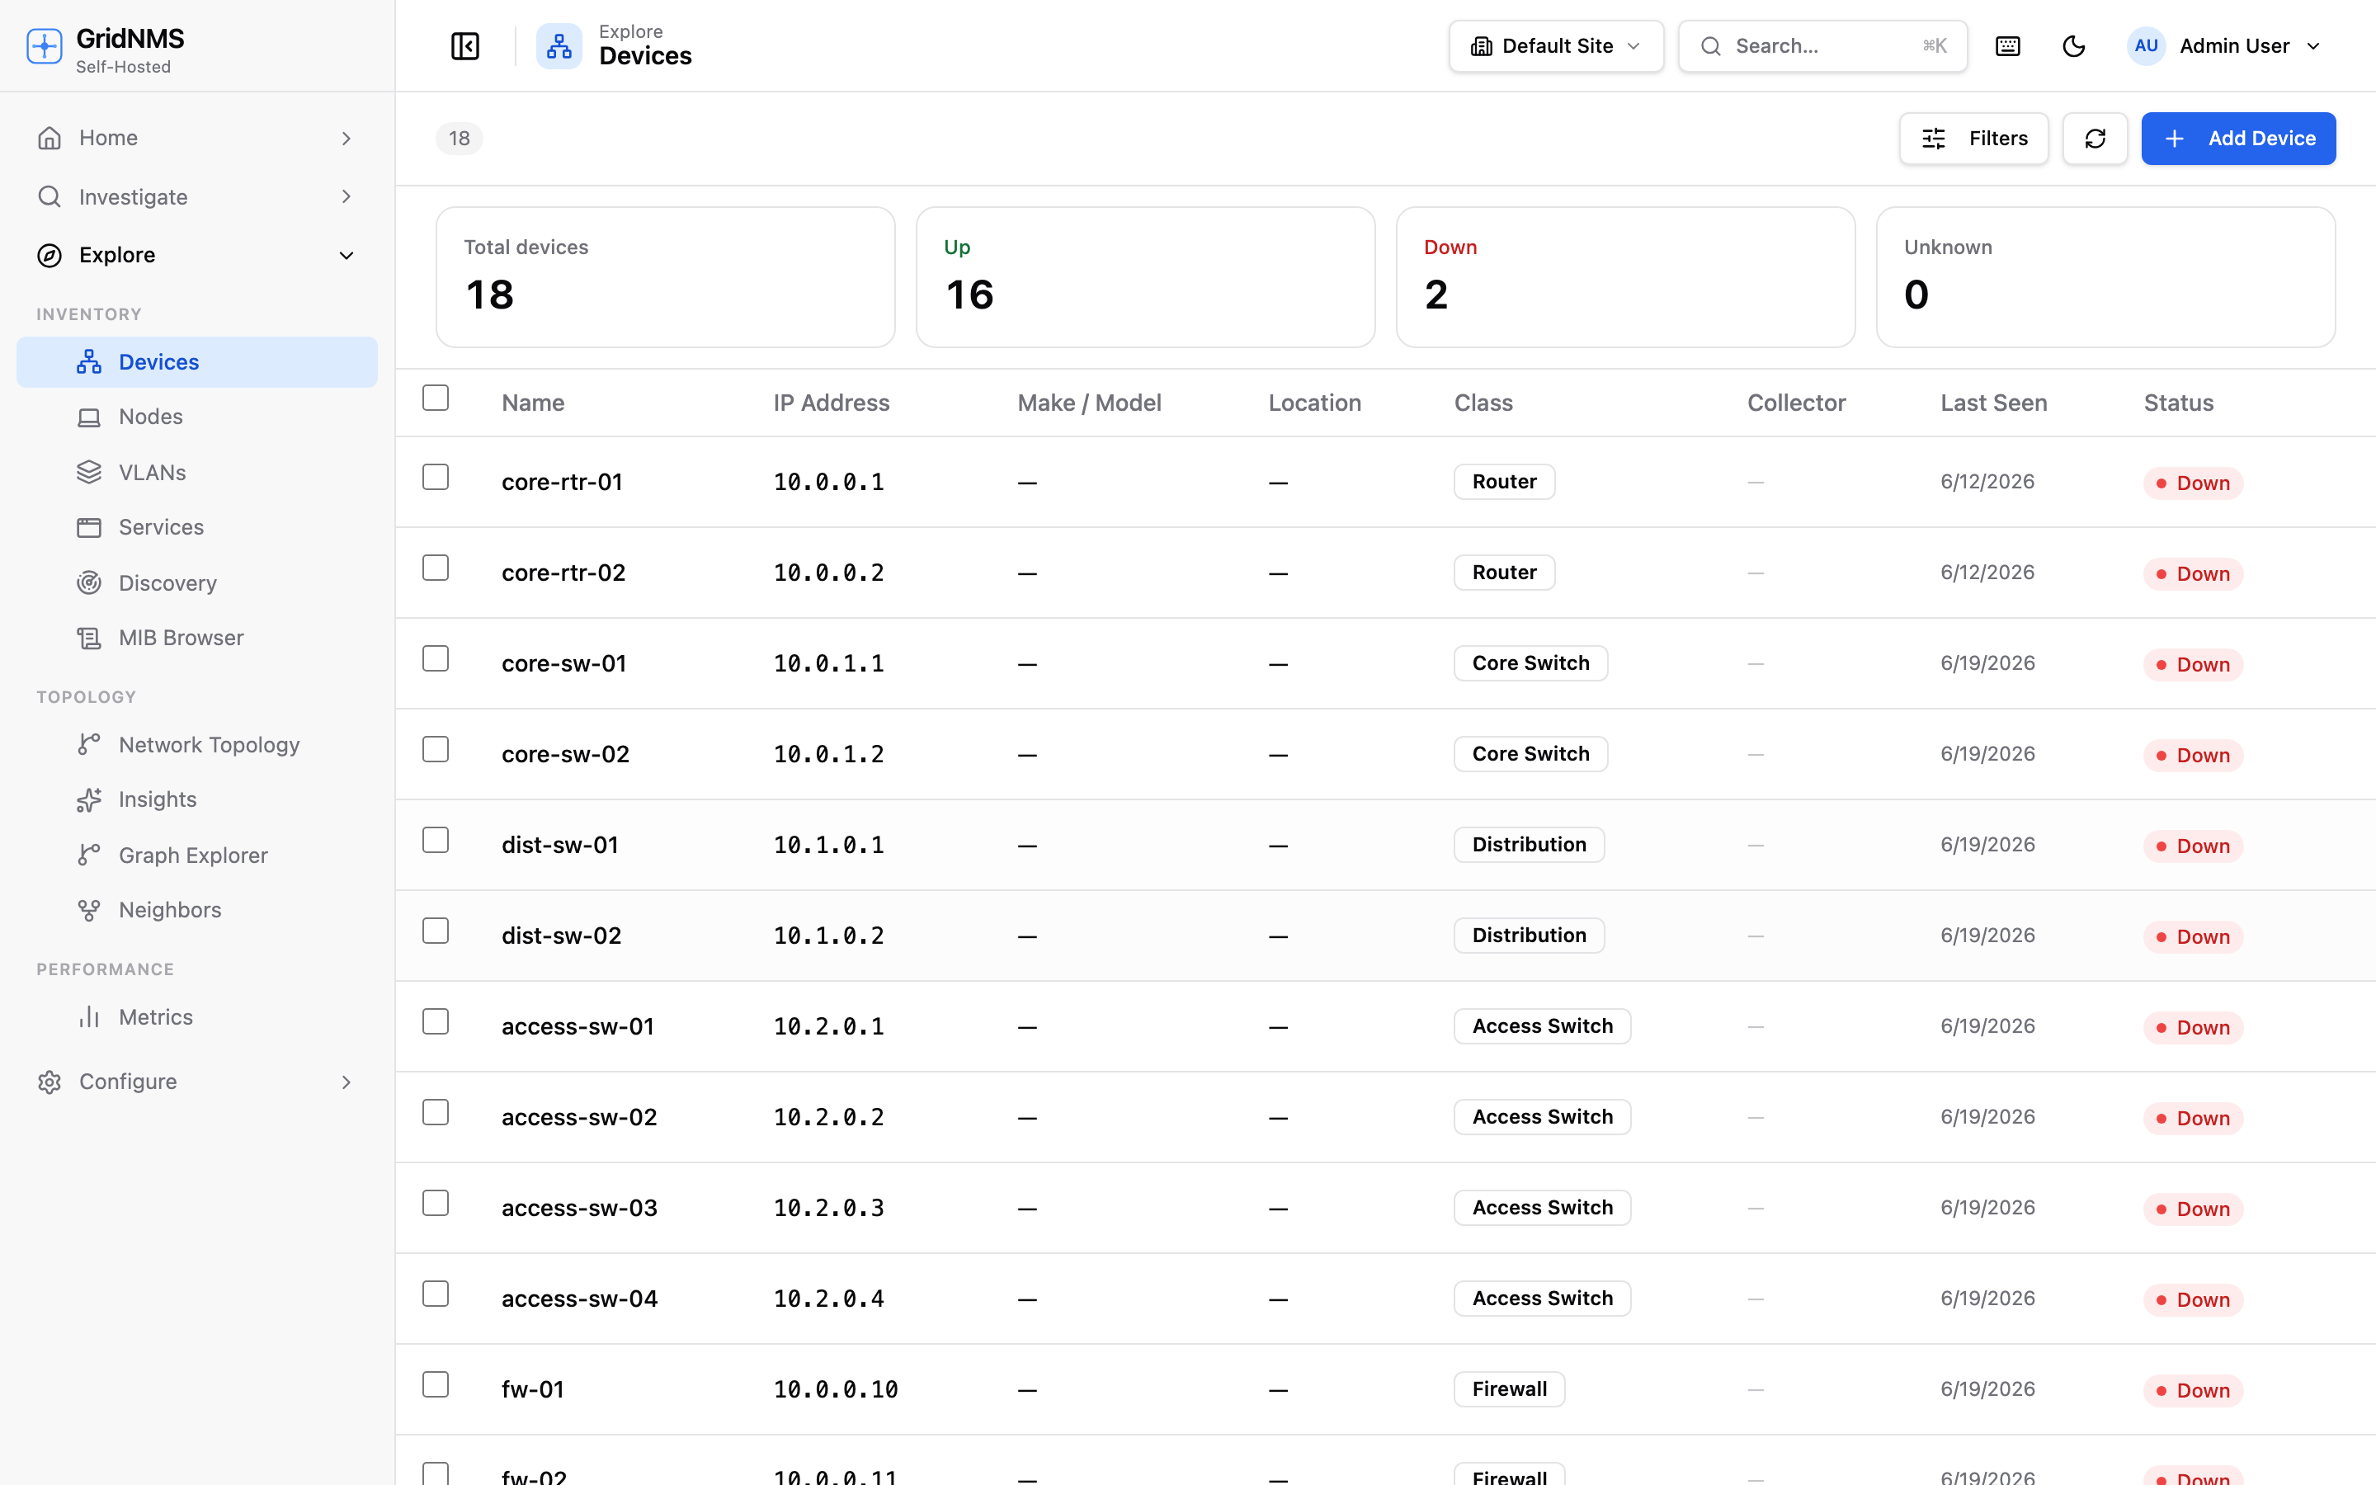Expand the Investigate section chevron
The height and width of the screenshot is (1485, 2376).
coord(346,196)
